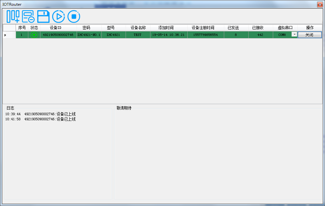Click the 已接收 column header
325x206 pixels.
260,28
